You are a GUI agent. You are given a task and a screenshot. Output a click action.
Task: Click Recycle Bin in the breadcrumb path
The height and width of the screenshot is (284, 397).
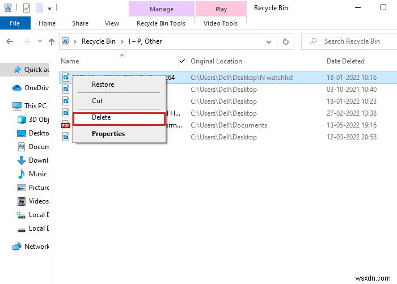pos(99,41)
